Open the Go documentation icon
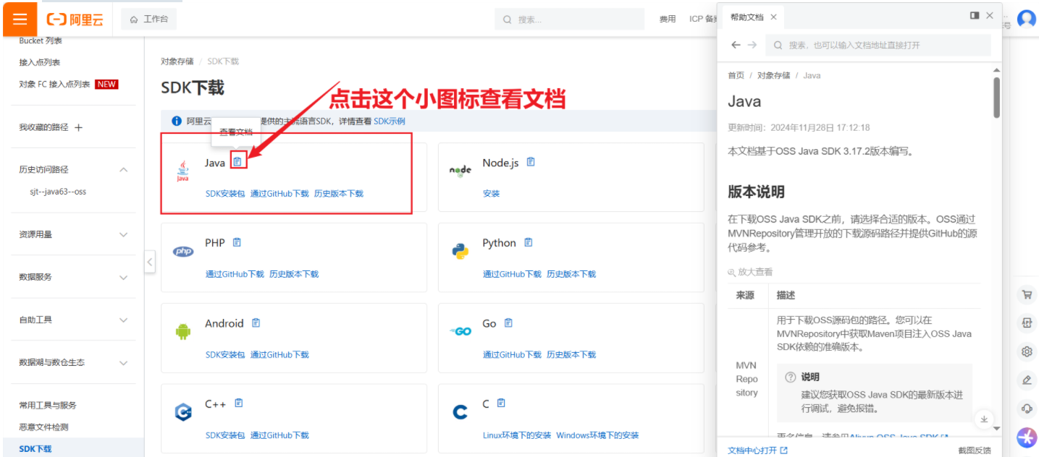 pyautogui.click(x=508, y=323)
